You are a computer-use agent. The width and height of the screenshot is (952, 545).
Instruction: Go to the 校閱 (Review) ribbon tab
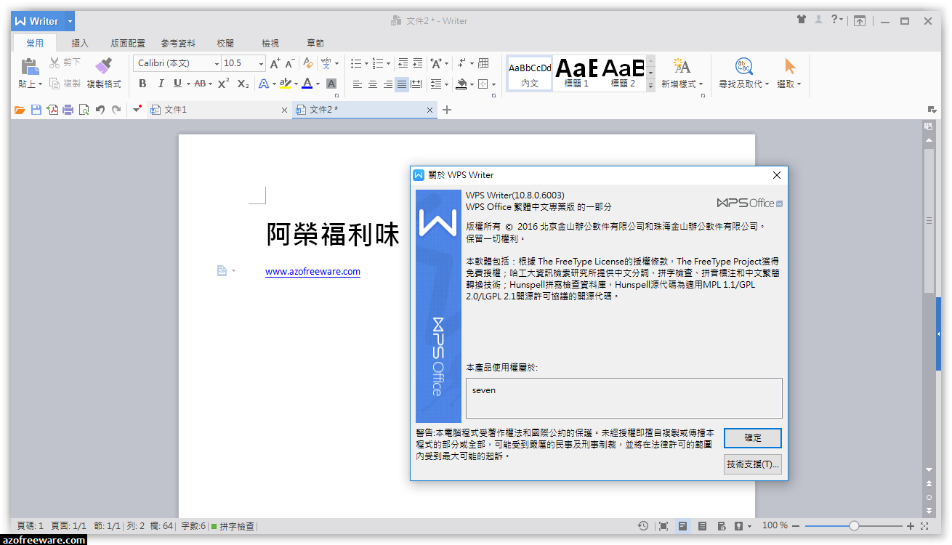[x=225, y=44]
